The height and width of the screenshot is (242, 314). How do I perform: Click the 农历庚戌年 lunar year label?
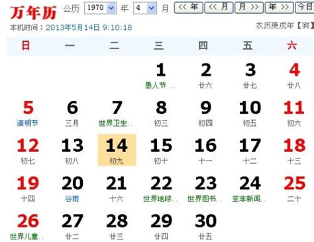(x=285, y=26)
